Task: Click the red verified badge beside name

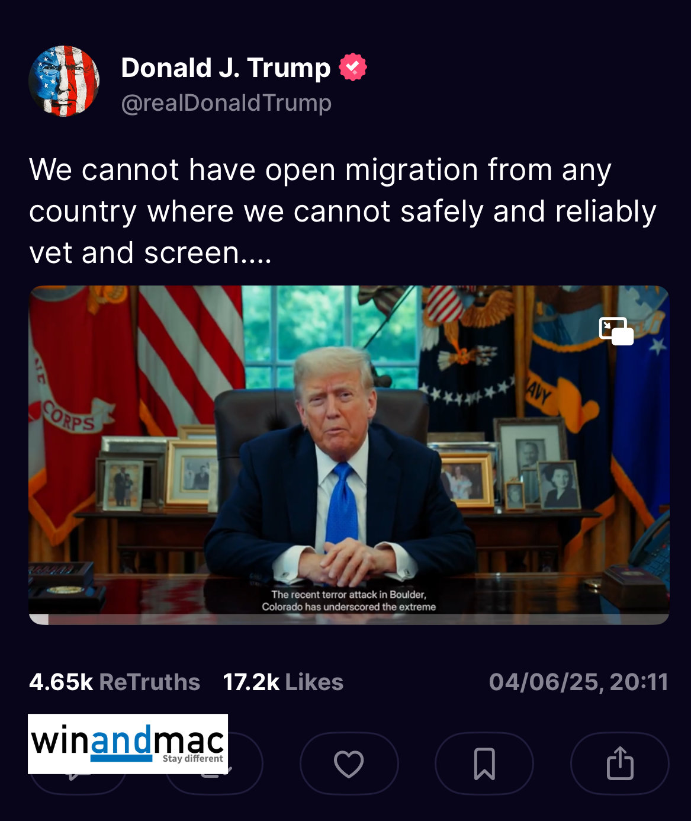Action: (353, 68)
